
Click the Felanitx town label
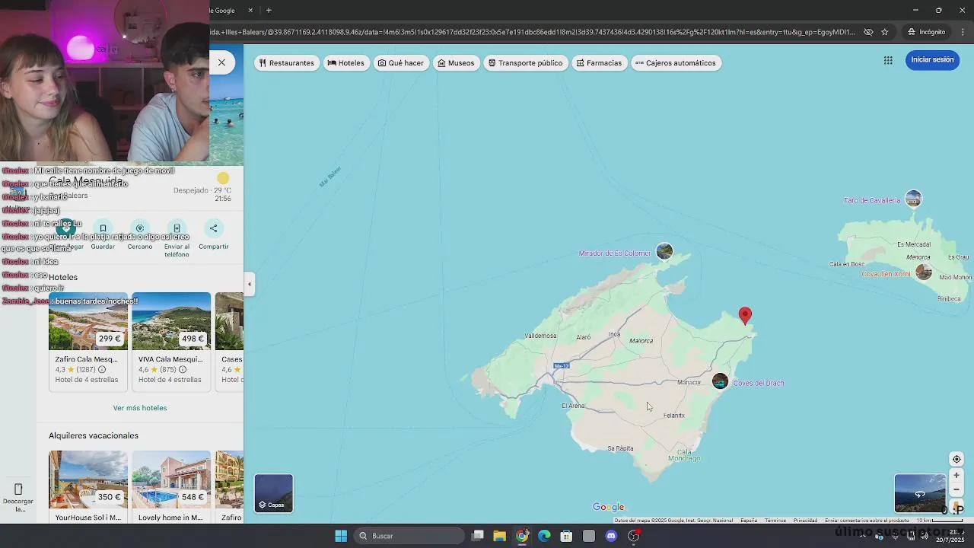(x=674, y=416)
